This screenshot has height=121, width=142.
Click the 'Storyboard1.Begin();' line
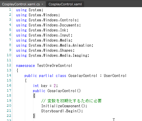coord(62,111)
